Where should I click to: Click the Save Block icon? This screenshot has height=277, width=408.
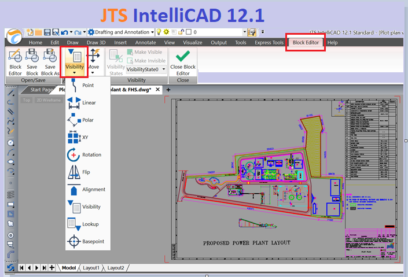click(x=32, y=61)
